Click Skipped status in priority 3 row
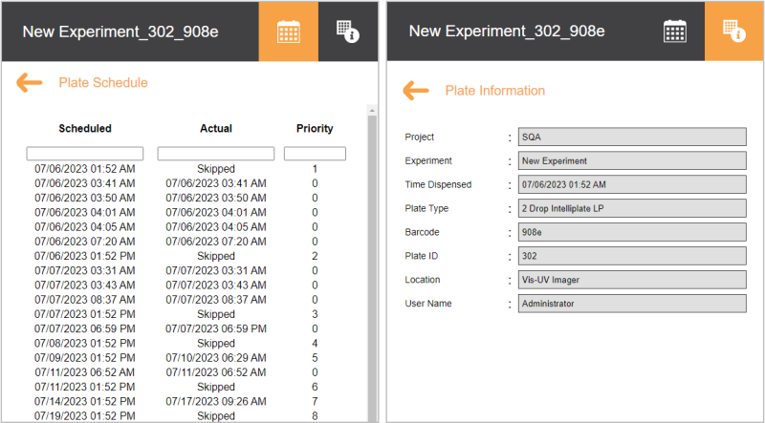765x423 pixels. click(216, 314)
